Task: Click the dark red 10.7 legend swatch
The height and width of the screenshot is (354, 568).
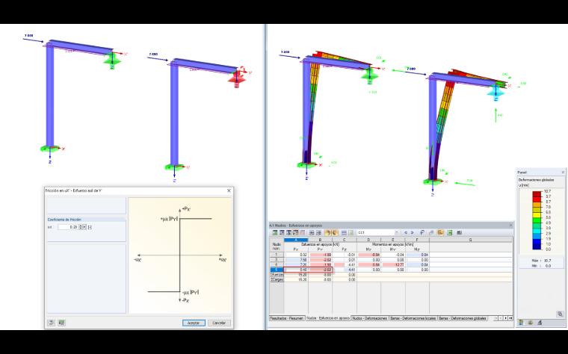Action: coord(537,193)
